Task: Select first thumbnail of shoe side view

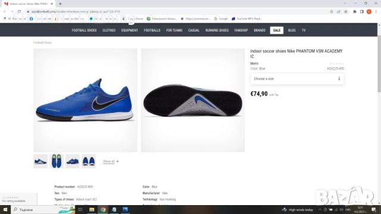Action: click(x=40, y=161)
